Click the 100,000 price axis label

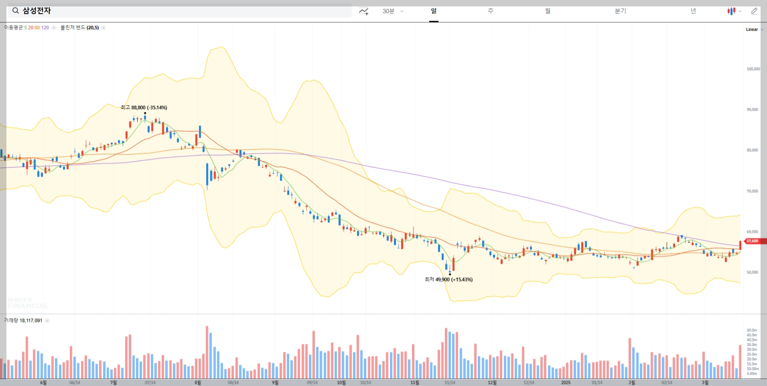click(x=753, y=69)
